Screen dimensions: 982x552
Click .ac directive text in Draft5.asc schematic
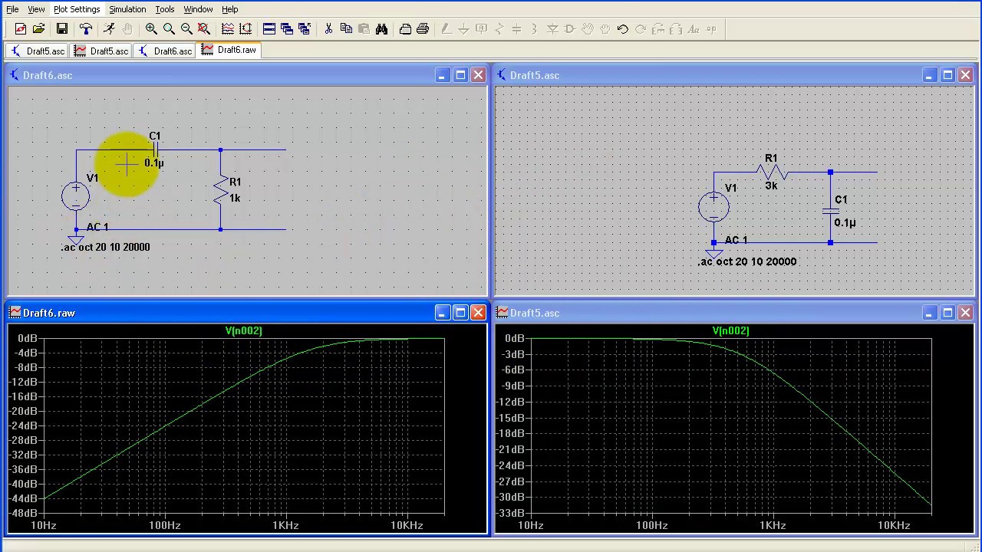[747, 261]
